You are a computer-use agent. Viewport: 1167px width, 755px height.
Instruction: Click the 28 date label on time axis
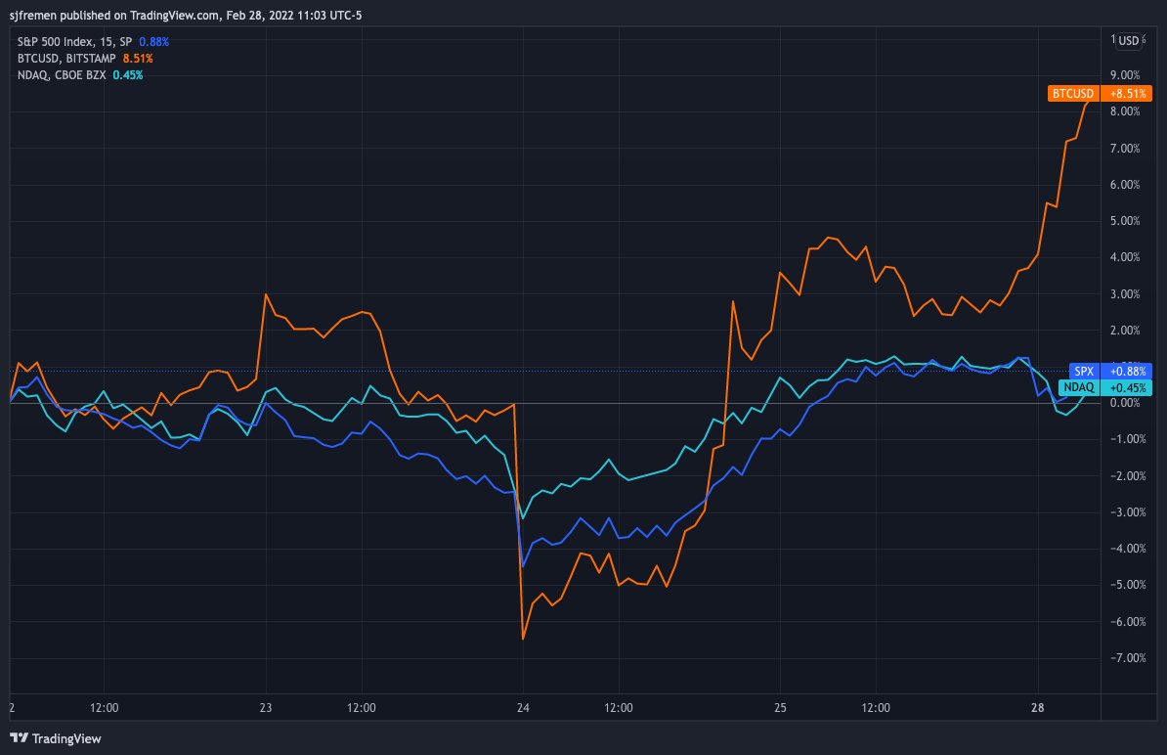pyautogui.click(x=1038, y=707)
